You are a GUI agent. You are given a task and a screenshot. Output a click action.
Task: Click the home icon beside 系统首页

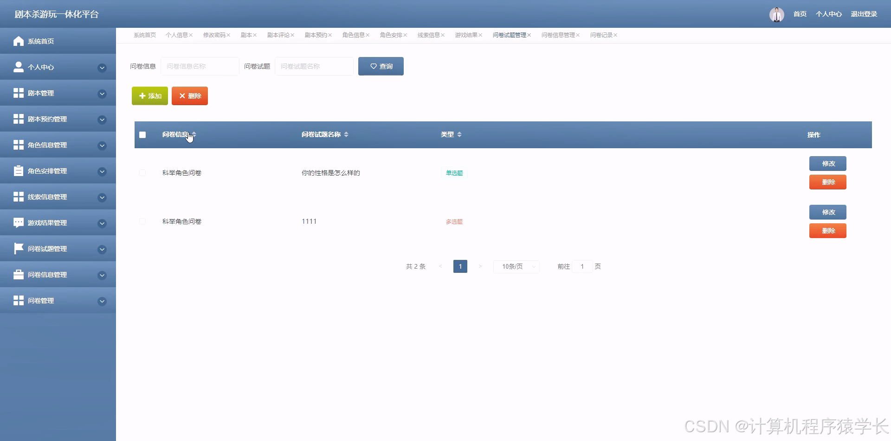[x=19, y=41]
